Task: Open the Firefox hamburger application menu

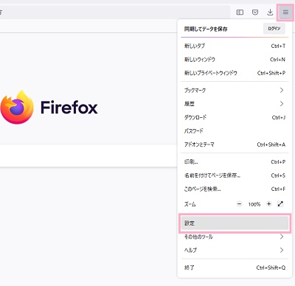Action: point(285,12)
